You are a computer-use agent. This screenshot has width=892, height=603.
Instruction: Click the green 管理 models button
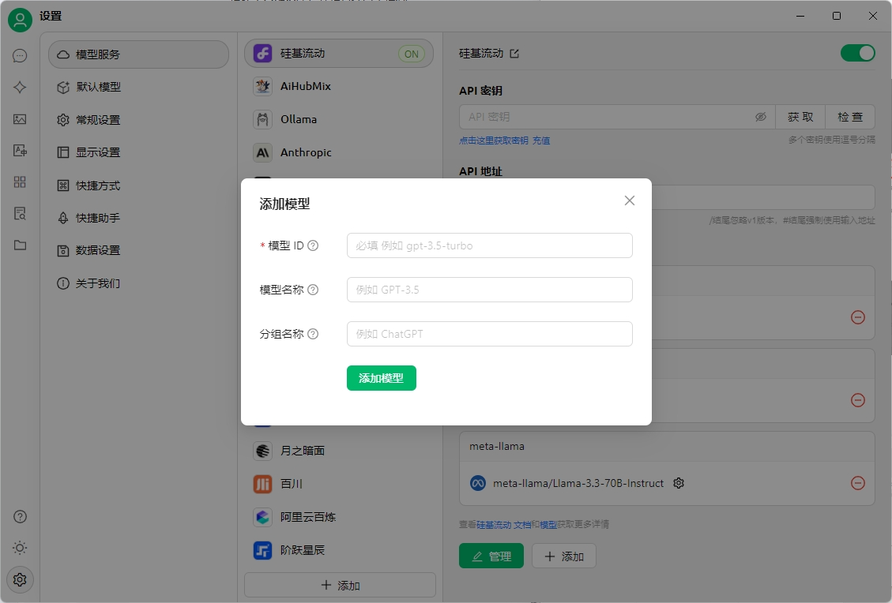click(491, 556)
